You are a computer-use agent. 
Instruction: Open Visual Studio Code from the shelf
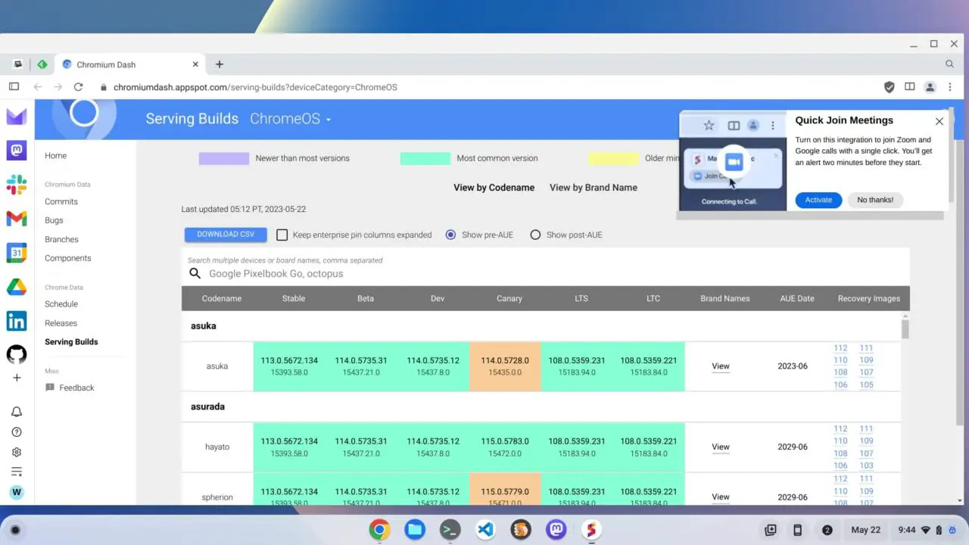pyautogui.click(x=485, y=529)
